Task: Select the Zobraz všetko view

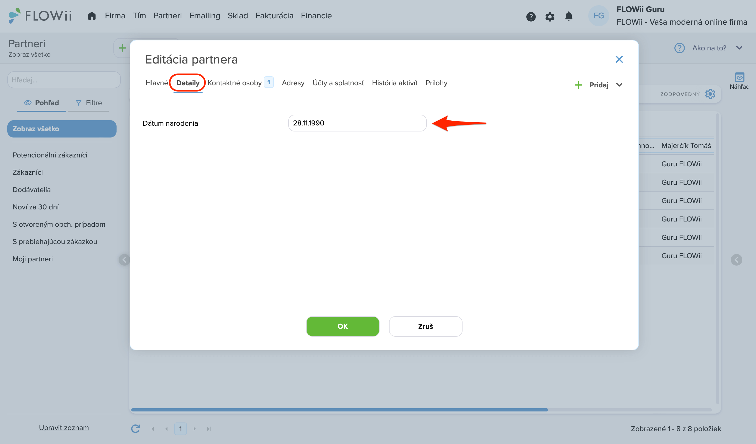Action: 62,129
